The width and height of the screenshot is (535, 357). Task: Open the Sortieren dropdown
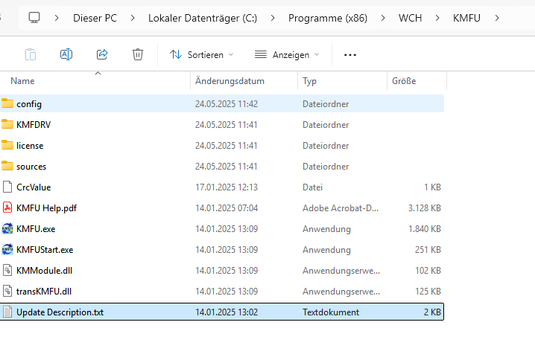202,54
